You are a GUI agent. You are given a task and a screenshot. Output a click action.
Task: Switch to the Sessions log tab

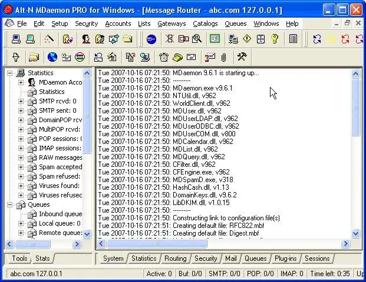317,258
